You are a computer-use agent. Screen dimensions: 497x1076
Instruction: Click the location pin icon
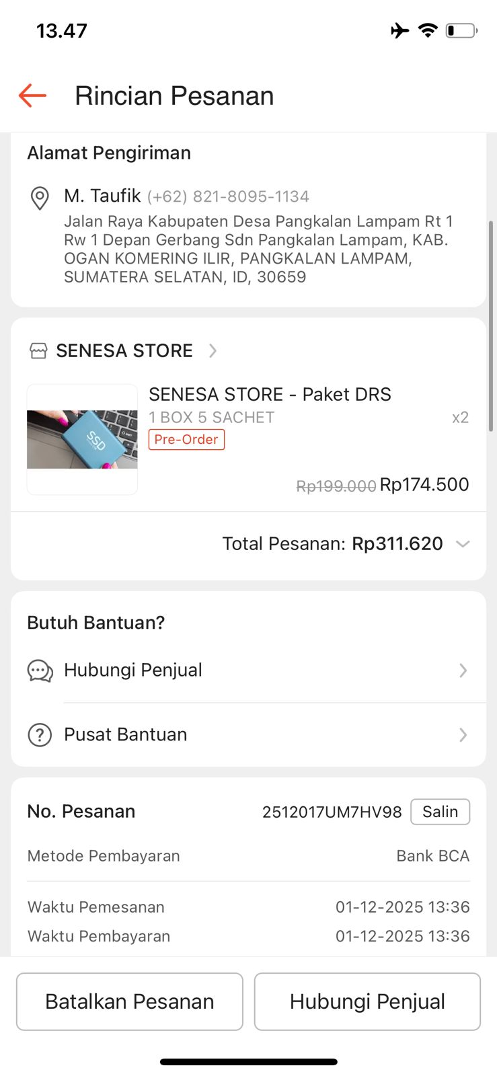click(x=40, y=198)
